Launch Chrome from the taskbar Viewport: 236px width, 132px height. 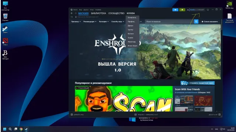click(x=21, y=129)
